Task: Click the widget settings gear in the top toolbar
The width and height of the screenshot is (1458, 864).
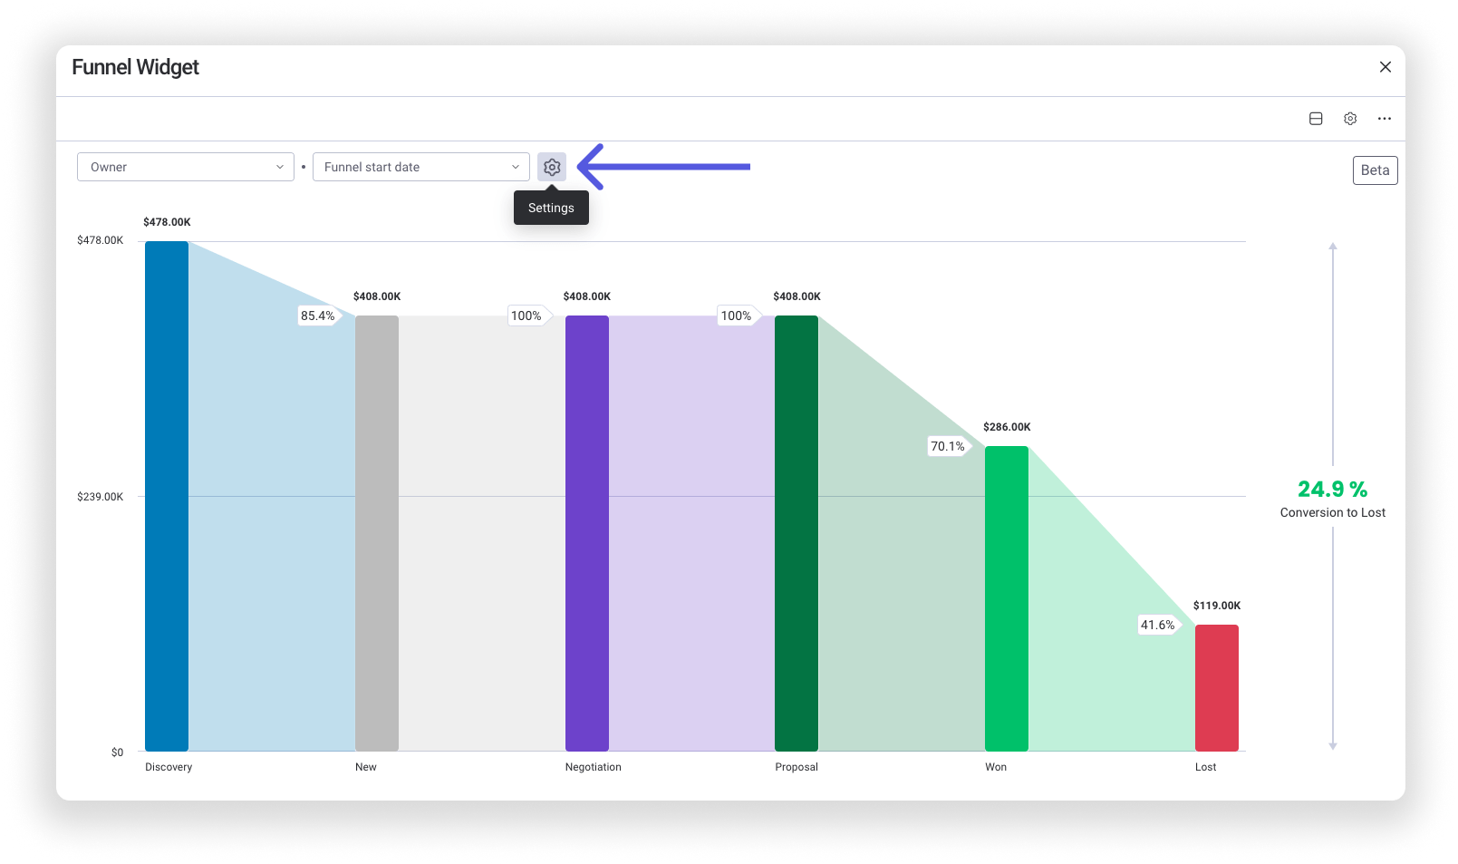Action: [1350, 118]
